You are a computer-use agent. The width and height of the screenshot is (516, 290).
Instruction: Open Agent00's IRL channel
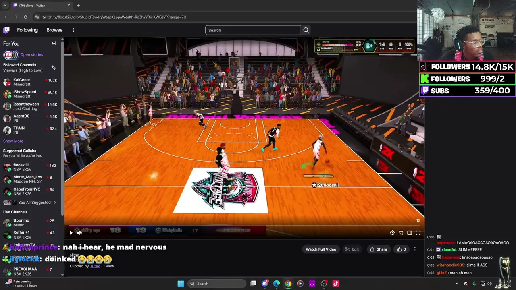[x=30, y=118]
